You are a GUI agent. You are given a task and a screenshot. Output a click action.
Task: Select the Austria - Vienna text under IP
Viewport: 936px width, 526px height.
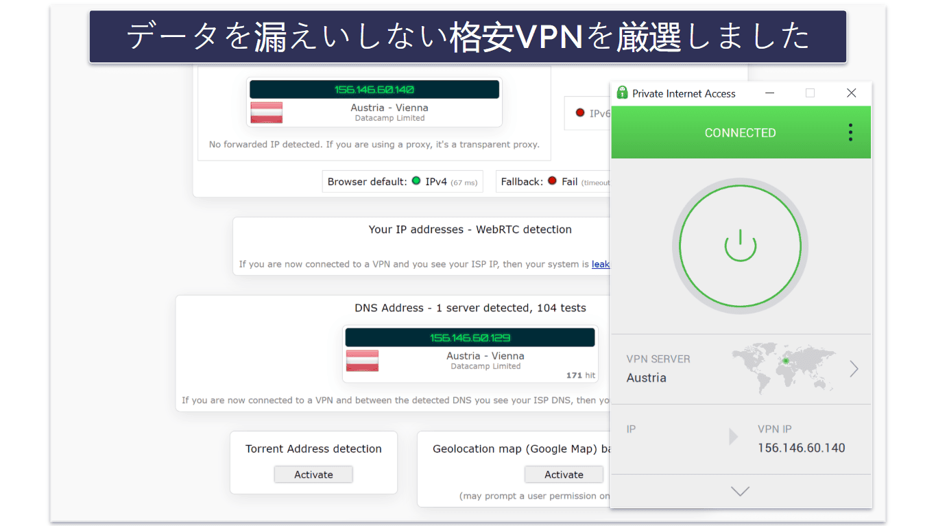pyautogui.click(x=389, y=108)
